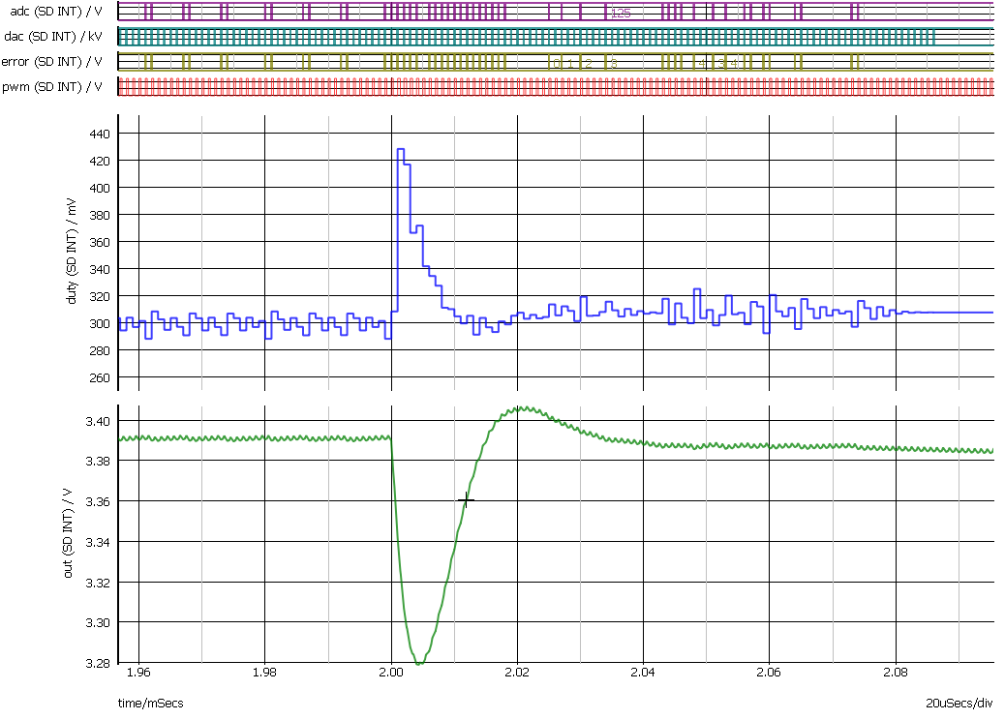The image size is (1005, 720).
Task: Click the 20uSecs/div scale text
Action: pos(959,704)
